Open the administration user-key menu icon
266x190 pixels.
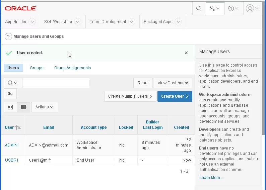click(x=214, y=8)
